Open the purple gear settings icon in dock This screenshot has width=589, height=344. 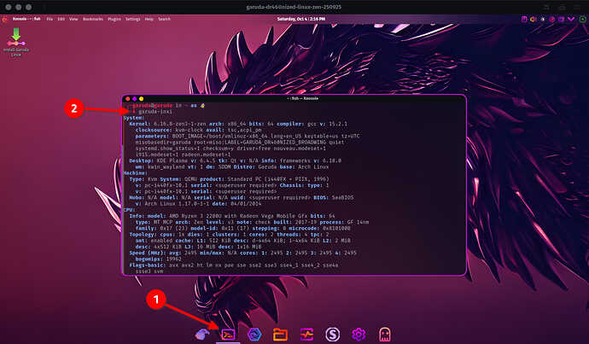click(359, 334)
